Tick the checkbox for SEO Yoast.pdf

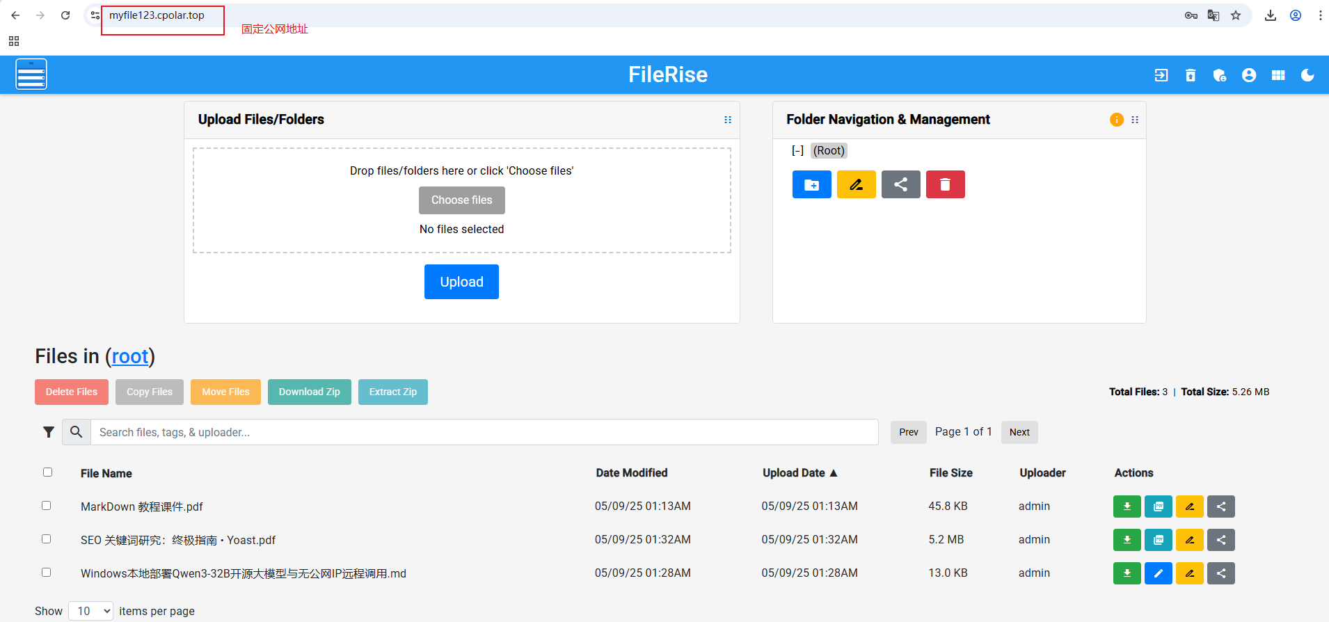pos(47,539)
